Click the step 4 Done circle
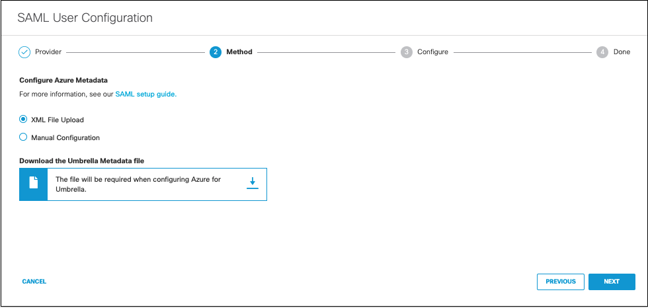 coord(602,52)
